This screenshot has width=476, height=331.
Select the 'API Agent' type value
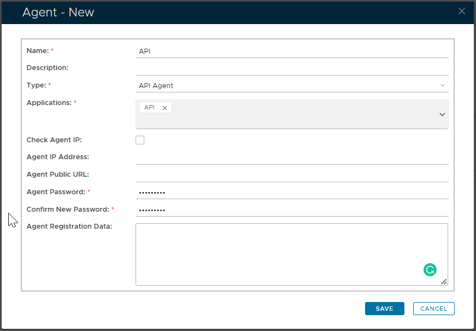click(156, 85)
